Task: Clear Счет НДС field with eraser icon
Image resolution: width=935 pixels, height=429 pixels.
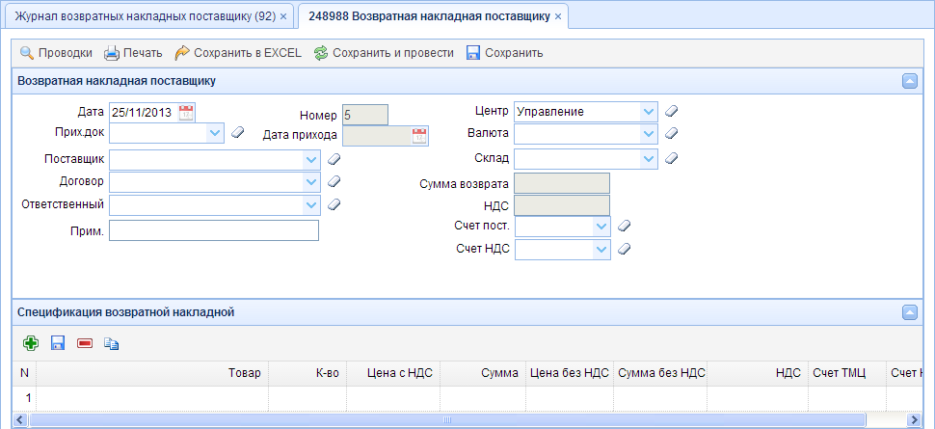Action: pos(624,250)
